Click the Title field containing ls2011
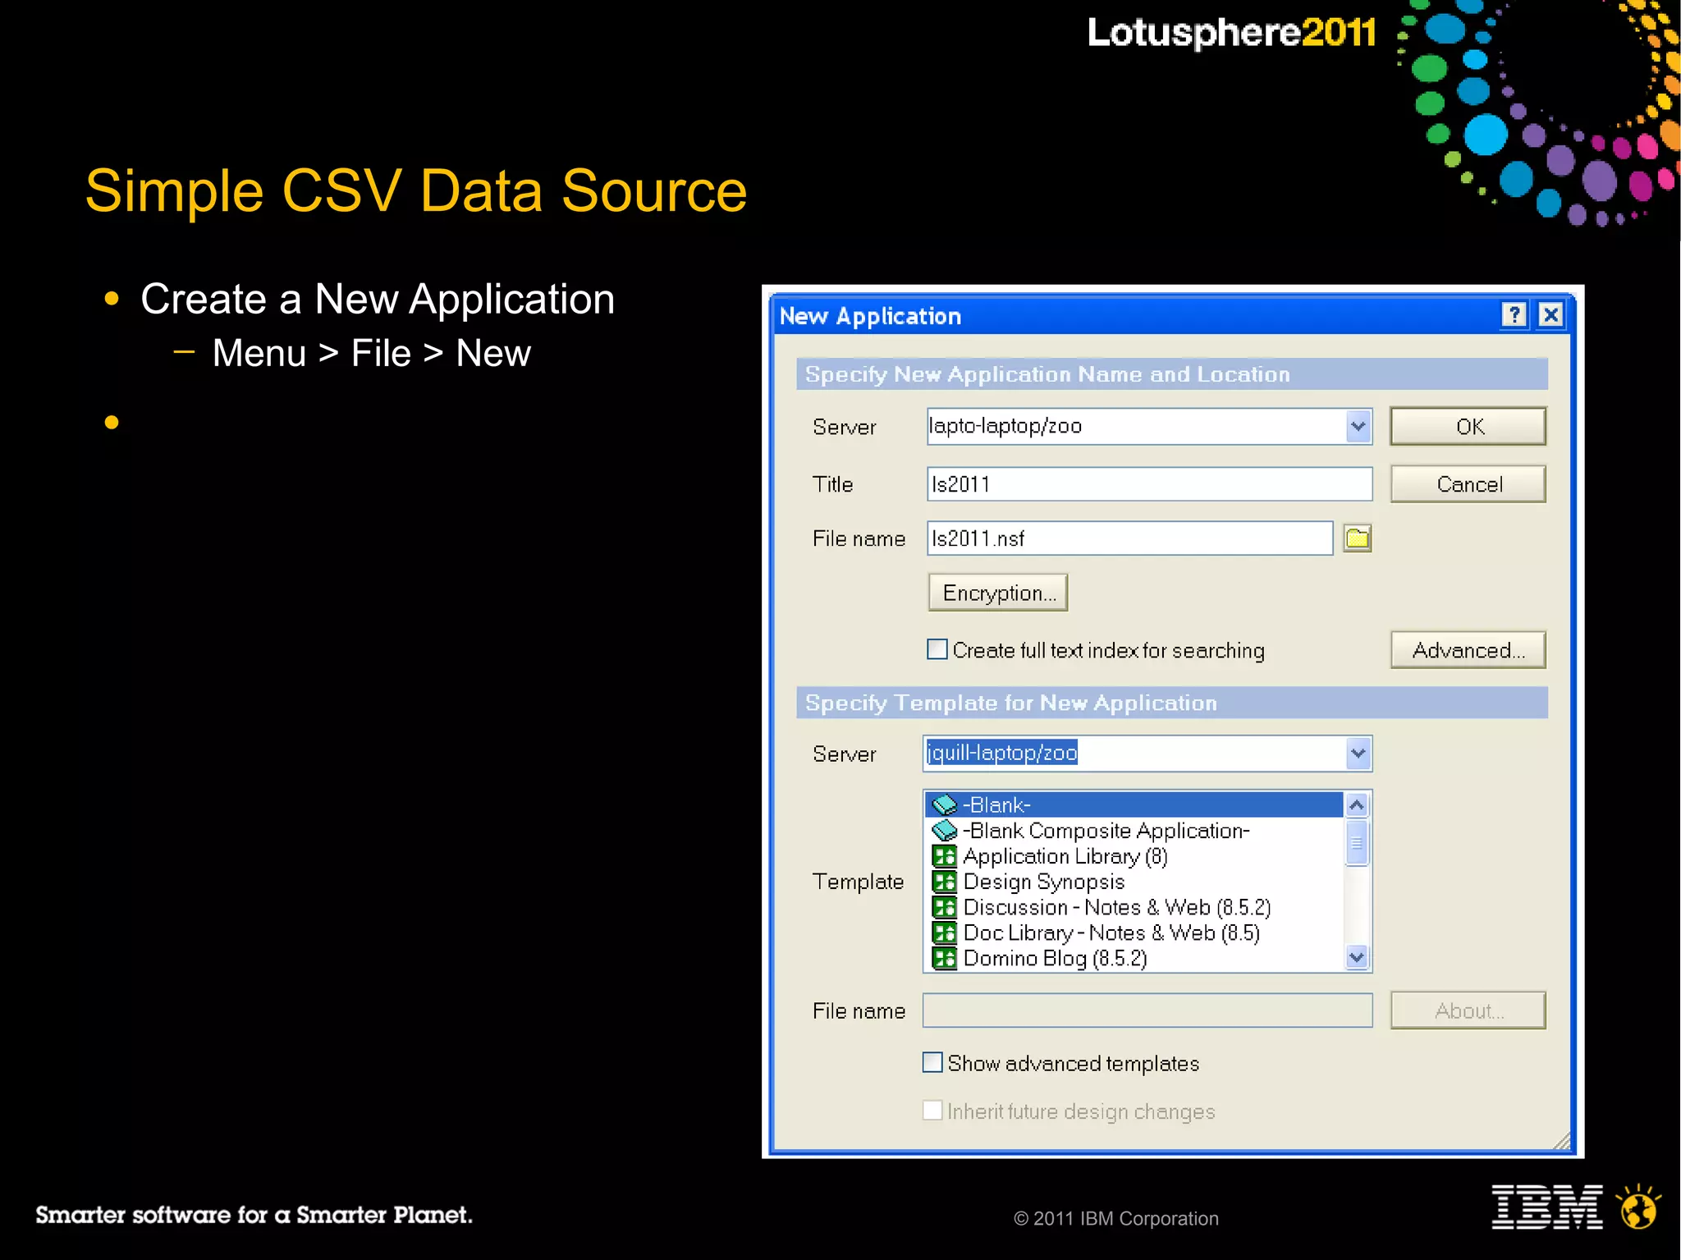This screenshot has width=1681, height=1260. point(1149,483)
